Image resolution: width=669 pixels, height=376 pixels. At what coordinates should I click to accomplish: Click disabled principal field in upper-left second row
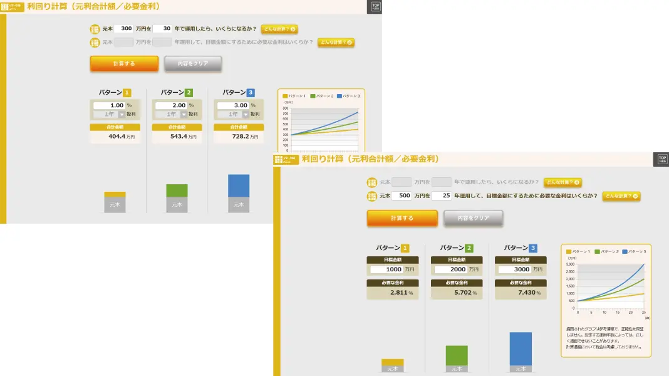[x=124, y=42]
